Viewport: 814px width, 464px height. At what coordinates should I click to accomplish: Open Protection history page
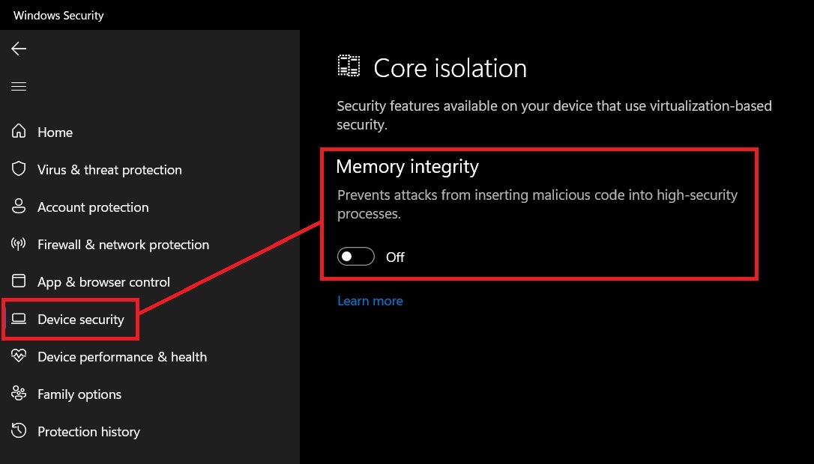88,432
